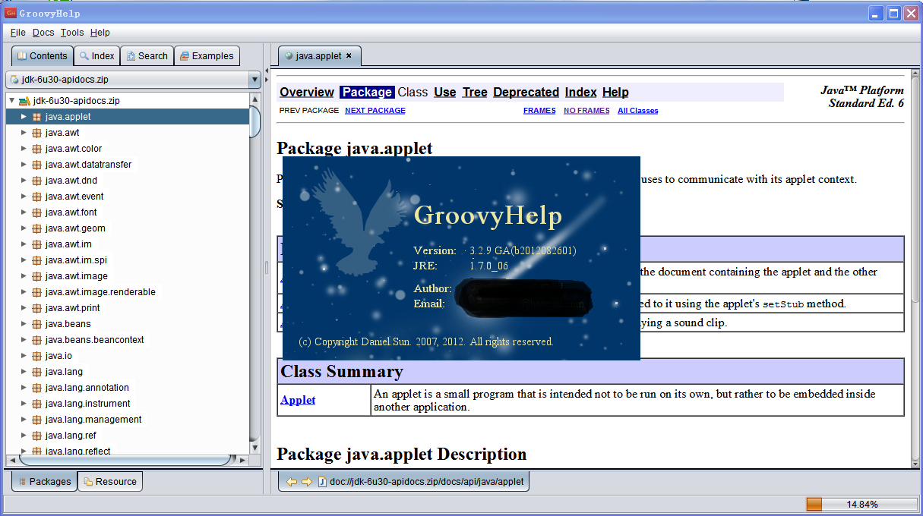Click the splitter right arrow

pos(267,80)
